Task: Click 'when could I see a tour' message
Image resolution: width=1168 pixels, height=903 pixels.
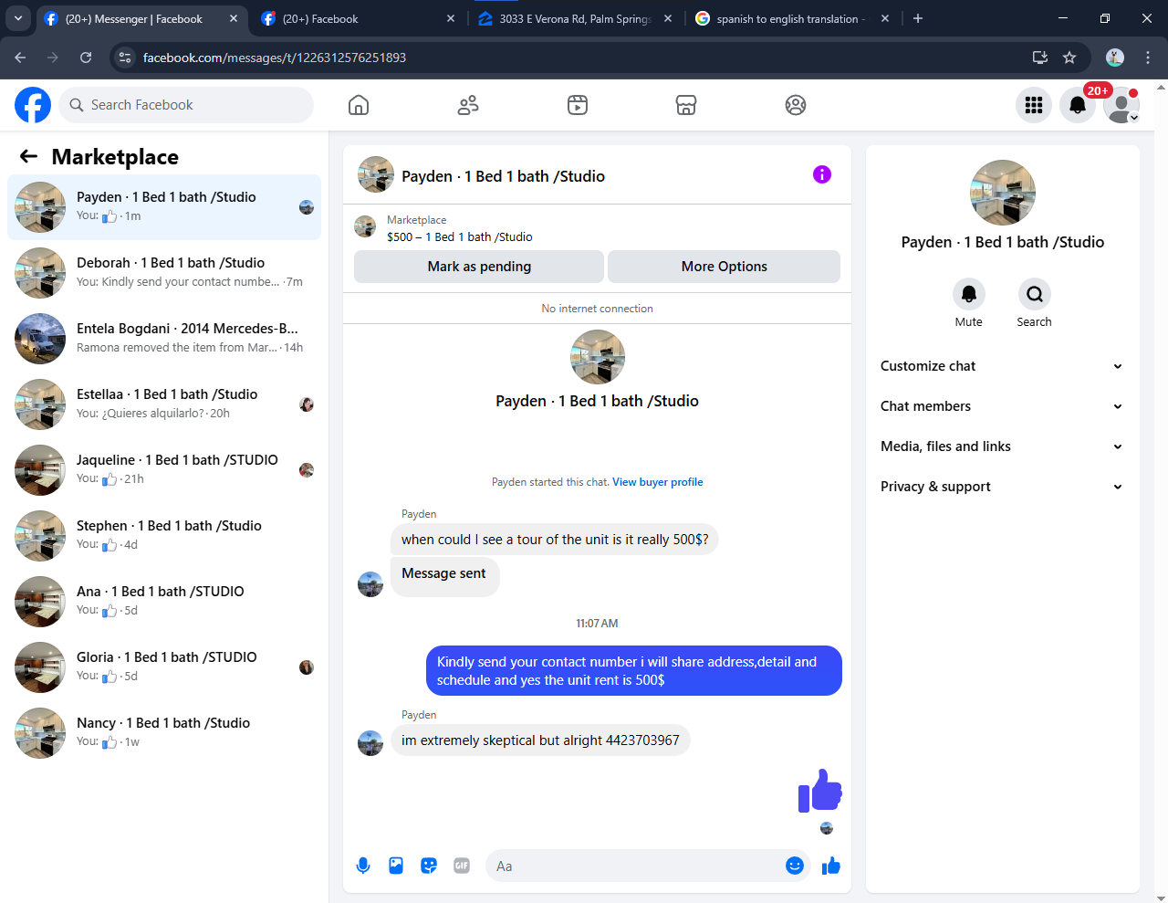Action: pyautogui.click(x=555, y=540)
